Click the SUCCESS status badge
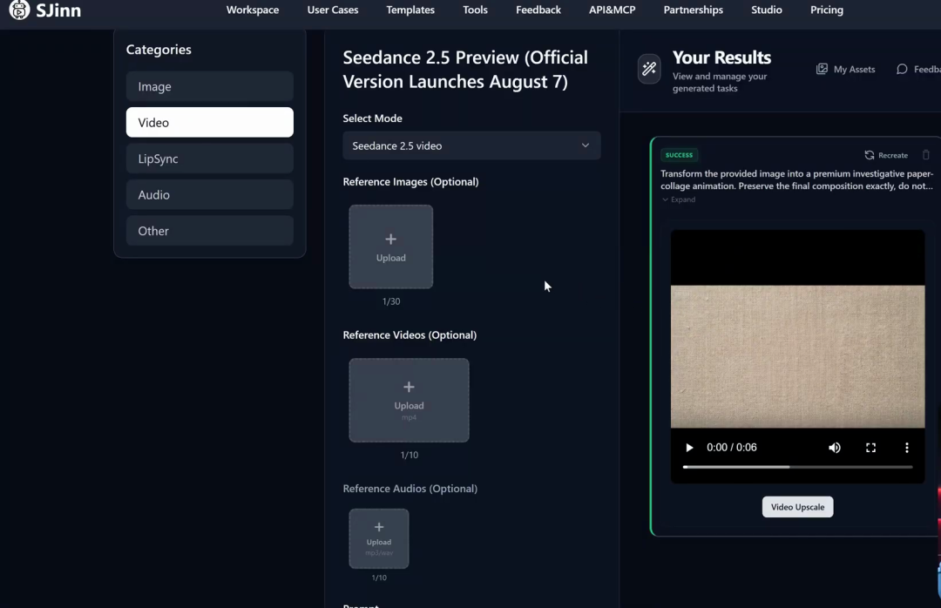Screen dimensions: 941x608 click(x=679, y=155)
